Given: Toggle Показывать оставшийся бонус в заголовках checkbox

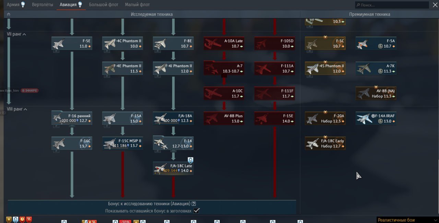Looking at the screenshot, I should [197, 211].
